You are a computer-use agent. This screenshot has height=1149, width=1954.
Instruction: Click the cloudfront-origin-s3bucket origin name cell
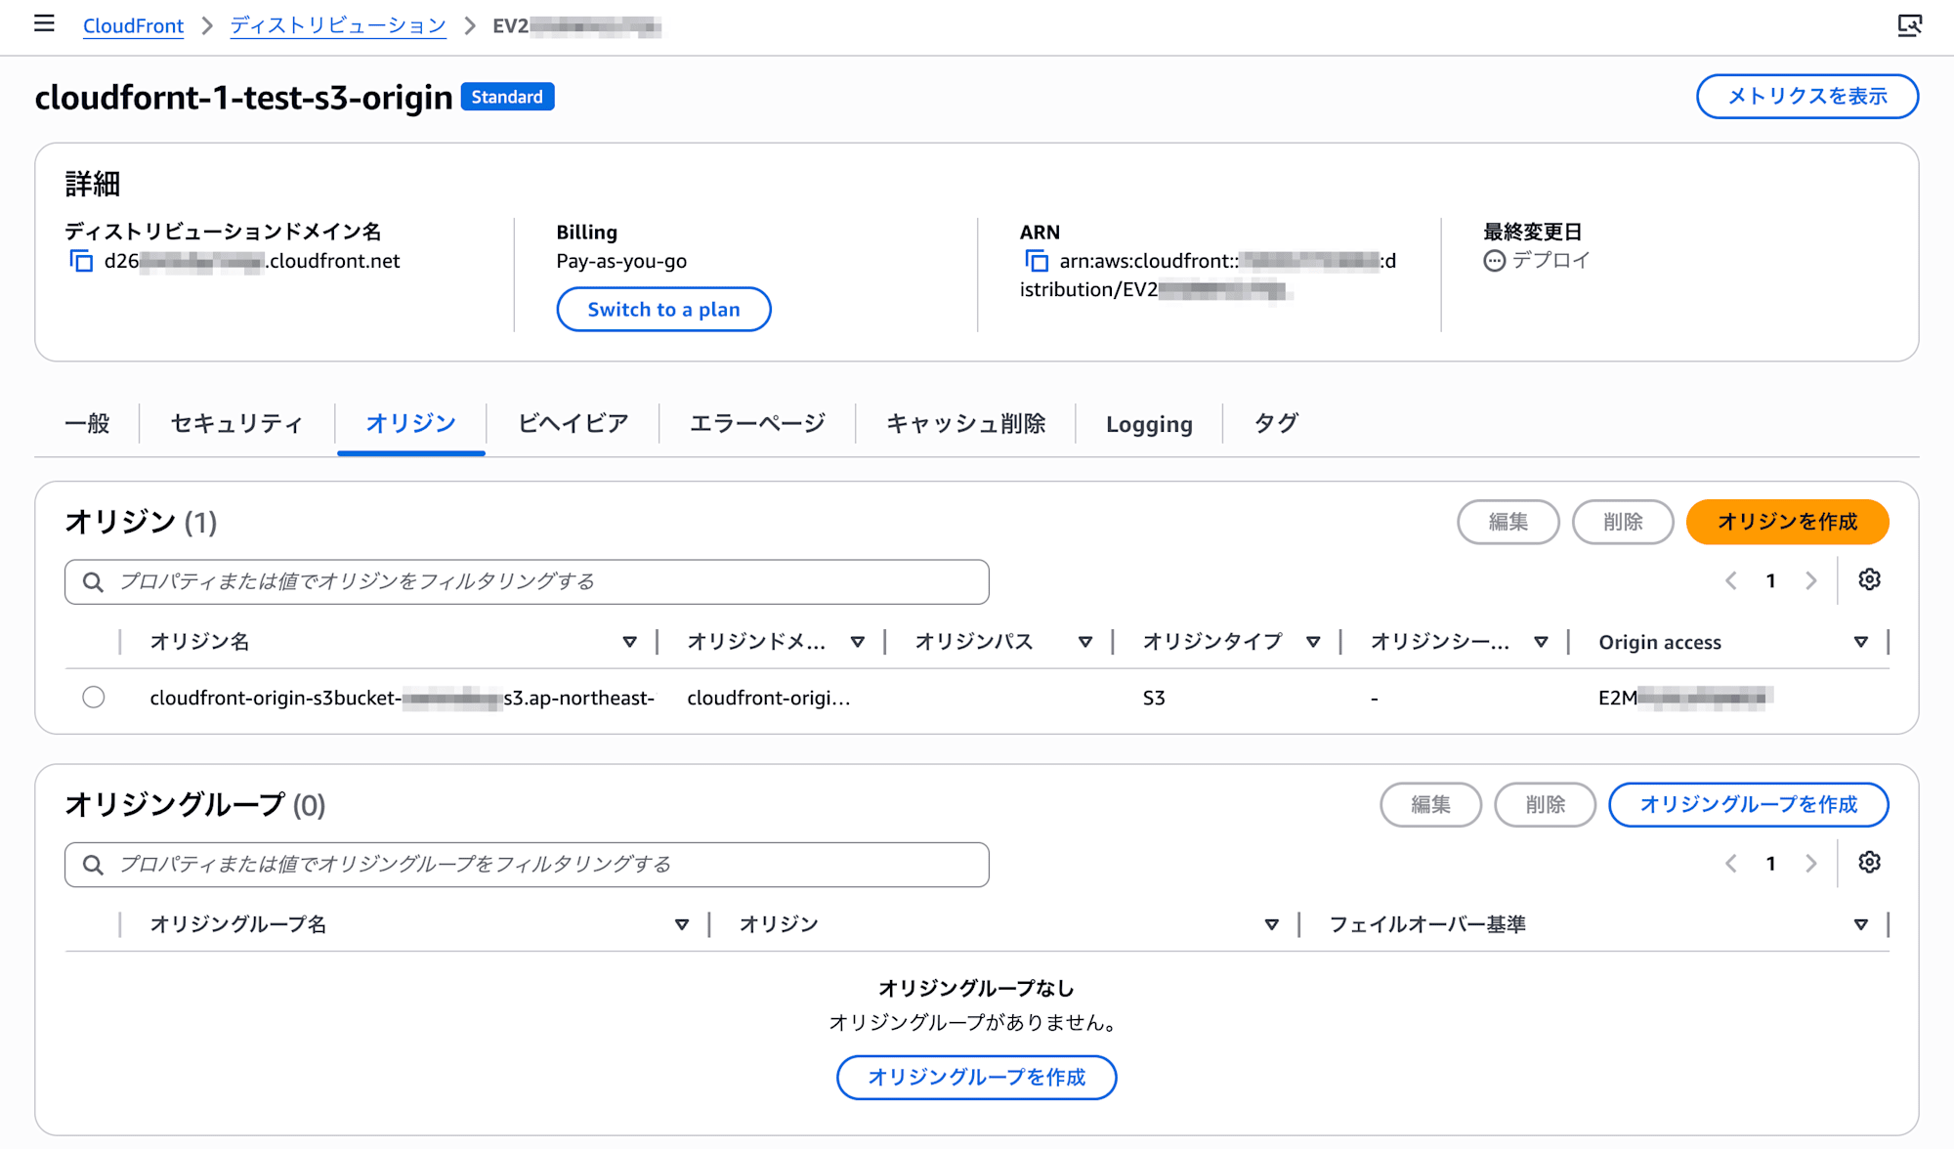click(x=402, y=698)
